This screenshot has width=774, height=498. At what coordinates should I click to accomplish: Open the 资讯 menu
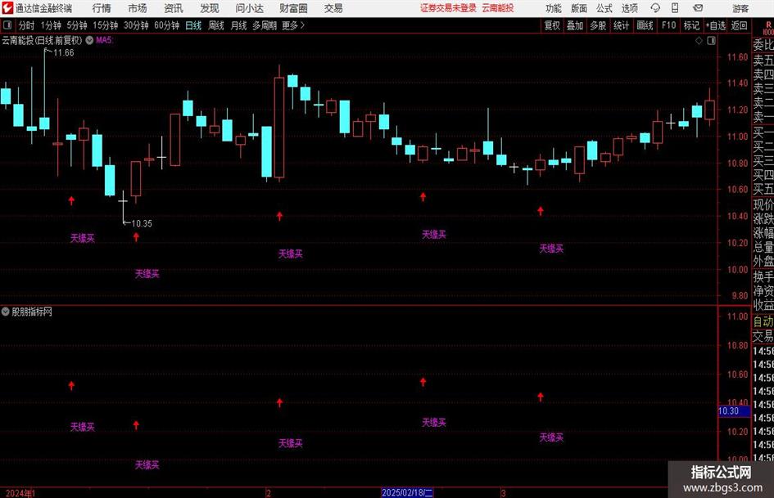tap(174, 8)
